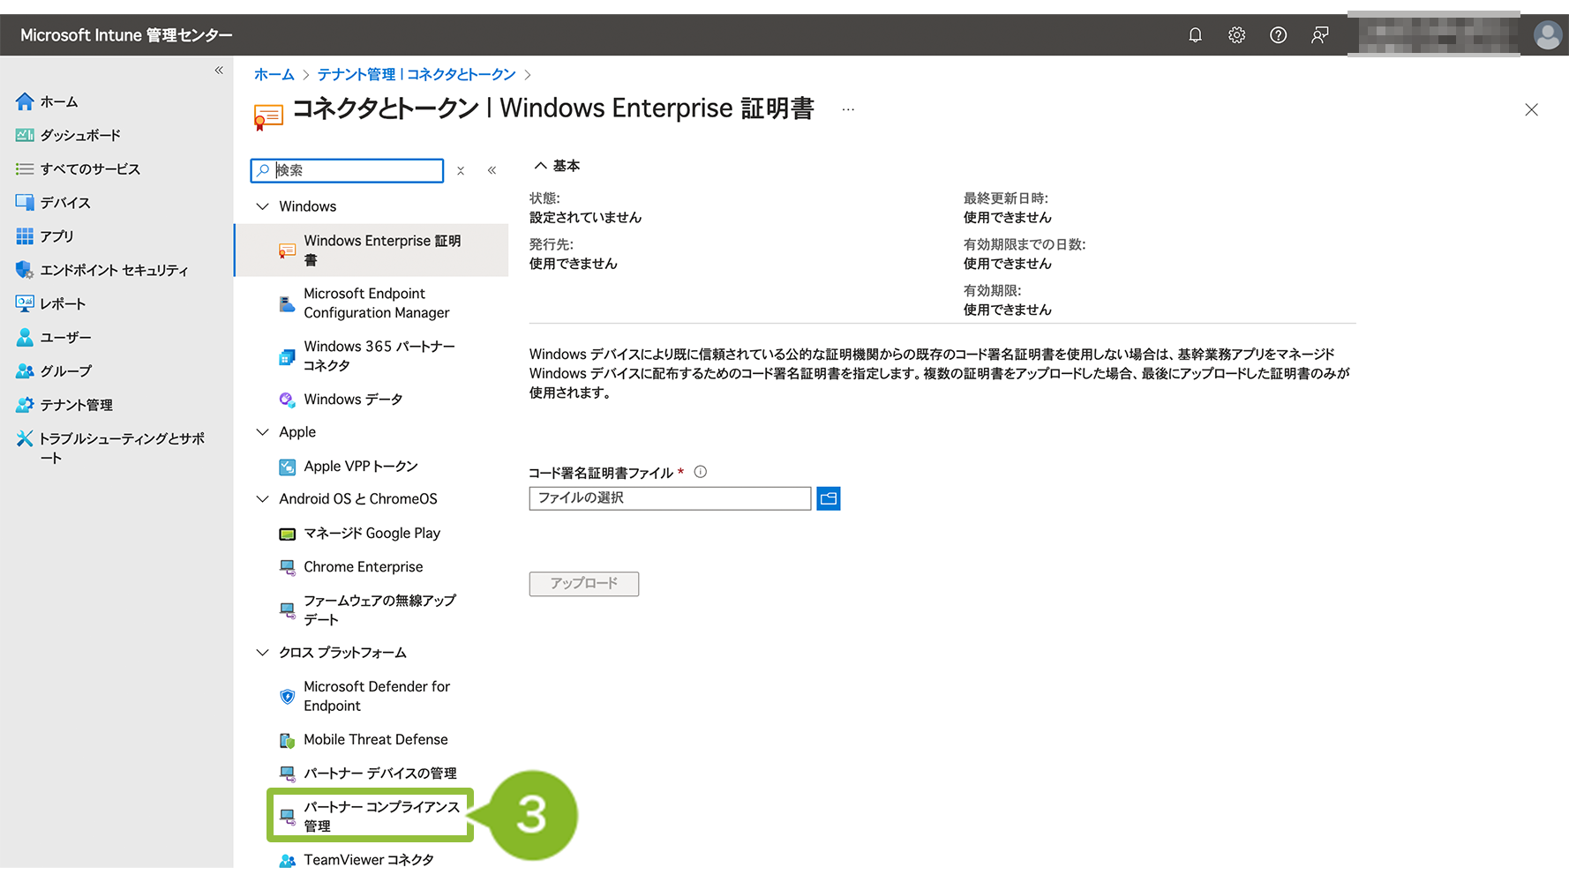The image size is (1569, 882).
Task: Select Windows Enterprise 証明書 menu item
Action: [x=372, y=250]
